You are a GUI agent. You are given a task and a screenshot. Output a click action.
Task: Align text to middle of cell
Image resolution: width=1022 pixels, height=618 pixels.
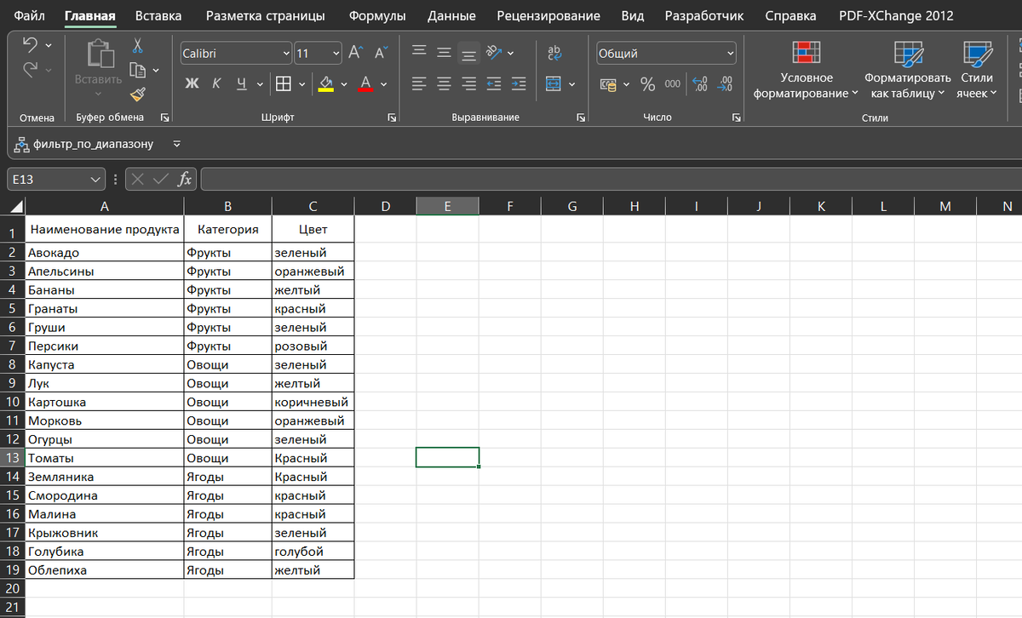pos(444,53)
